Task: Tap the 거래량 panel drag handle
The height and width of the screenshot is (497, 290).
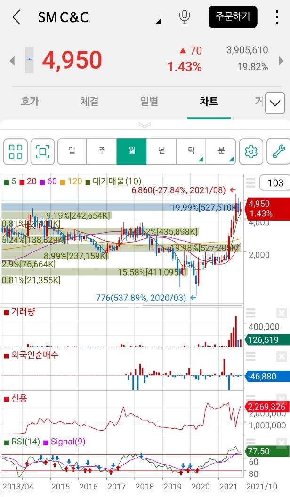Action: [250, 313]
